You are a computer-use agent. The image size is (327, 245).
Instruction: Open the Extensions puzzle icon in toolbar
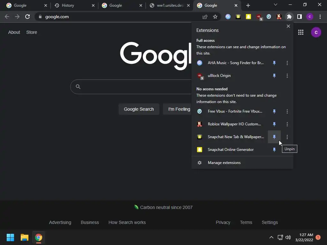point(289,17)
